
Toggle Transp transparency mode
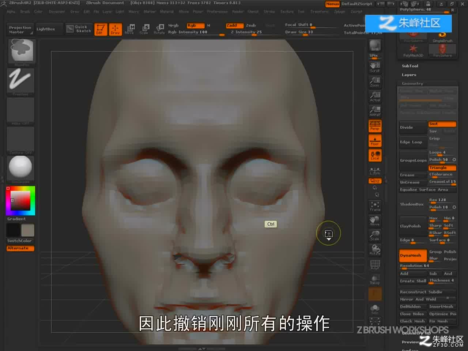click(x=375, y=279)
